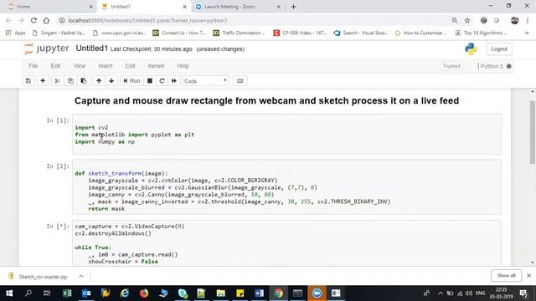Open the Chrome profile avatar
This screenshot has width=536, height=301.
514,20
